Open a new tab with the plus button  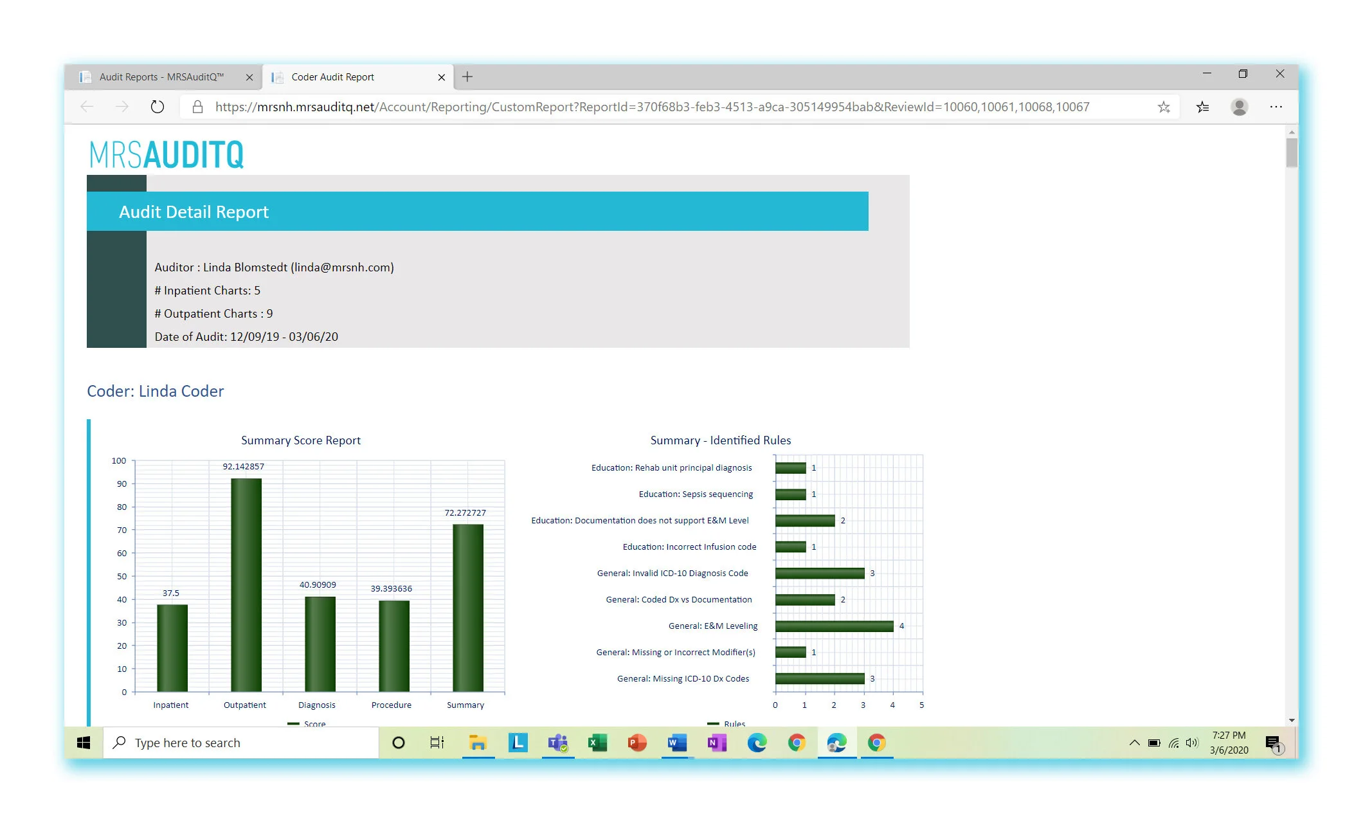tap(467, 77)
